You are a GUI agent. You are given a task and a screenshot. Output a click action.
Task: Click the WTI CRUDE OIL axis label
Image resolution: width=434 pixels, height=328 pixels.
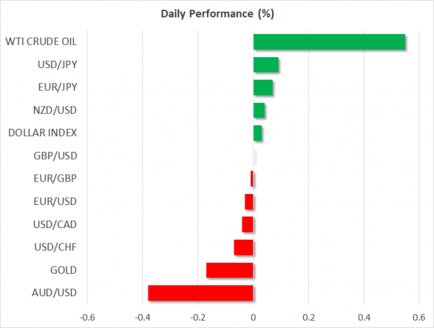[43, 42]
